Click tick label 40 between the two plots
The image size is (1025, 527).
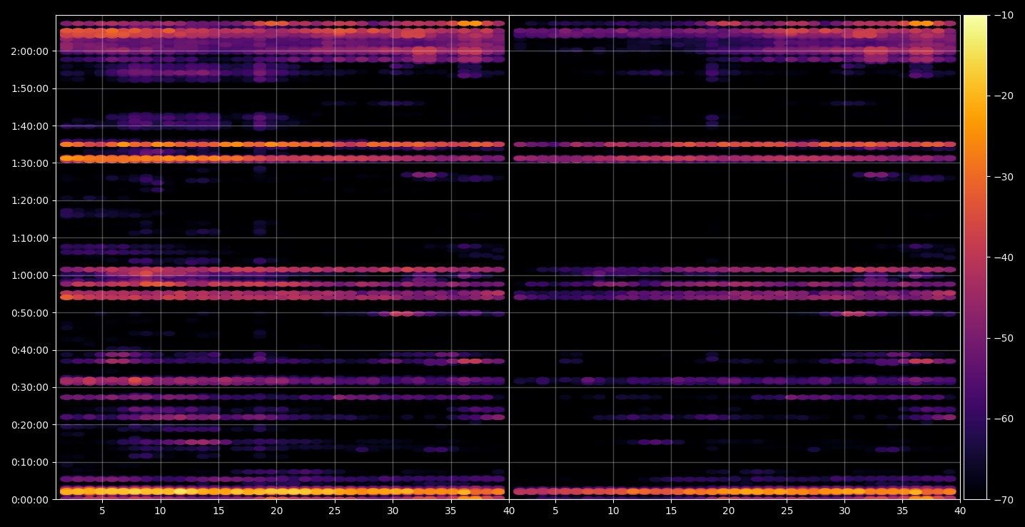pyautogui.click(x=509, y=511)
